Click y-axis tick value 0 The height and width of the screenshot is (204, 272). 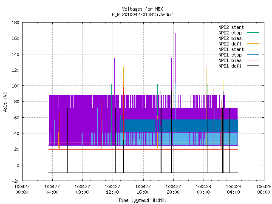pos(18,165)
